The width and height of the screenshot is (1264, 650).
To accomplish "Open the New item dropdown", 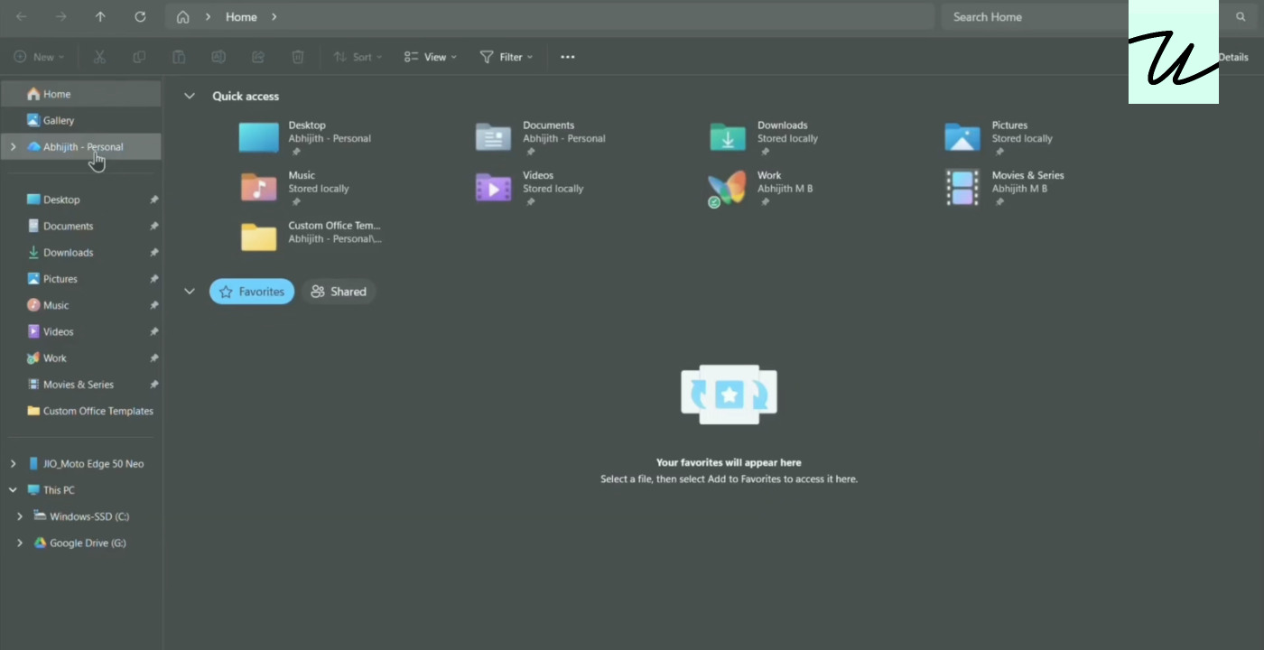I will click(x=40, y=57).
